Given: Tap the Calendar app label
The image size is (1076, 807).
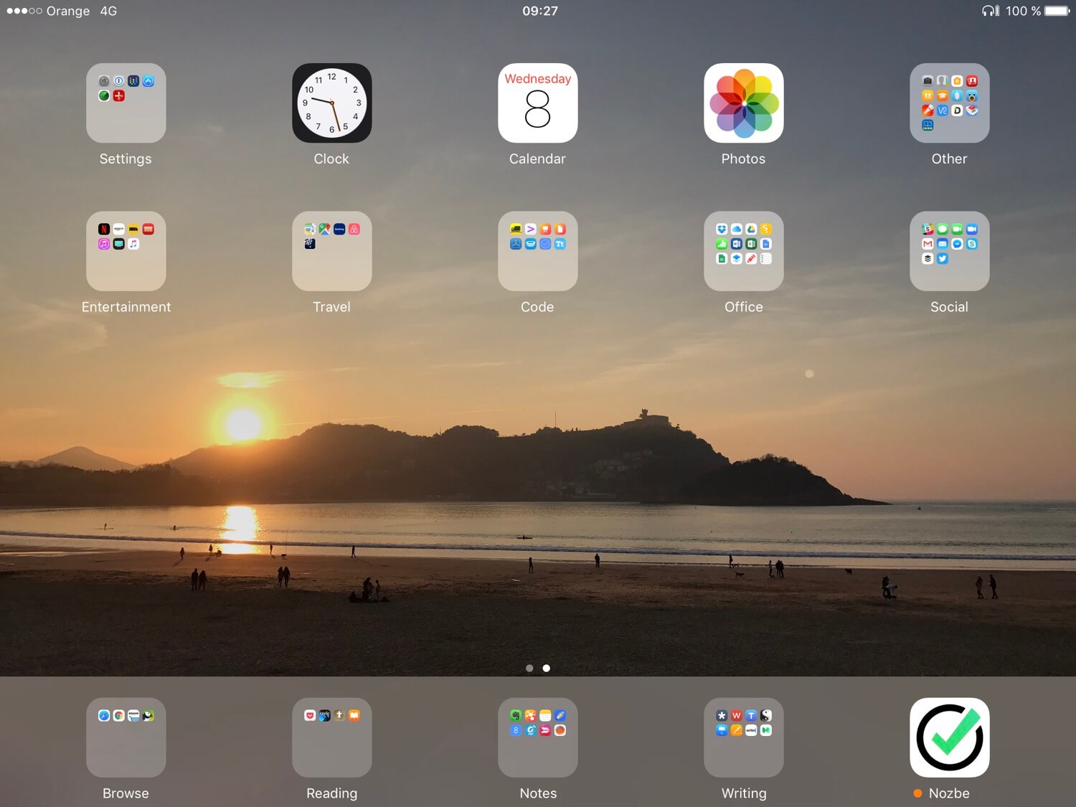Looking at the screenshot, I should pos(537,159).
